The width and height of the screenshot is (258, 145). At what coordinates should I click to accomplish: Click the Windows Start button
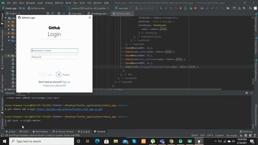click(4, 141)
